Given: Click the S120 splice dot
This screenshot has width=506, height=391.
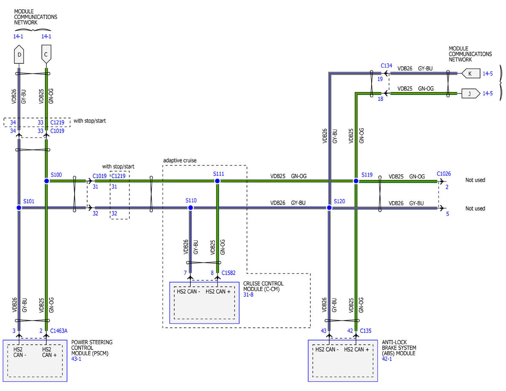Looking at the screenshot, I should click(329, 208).
